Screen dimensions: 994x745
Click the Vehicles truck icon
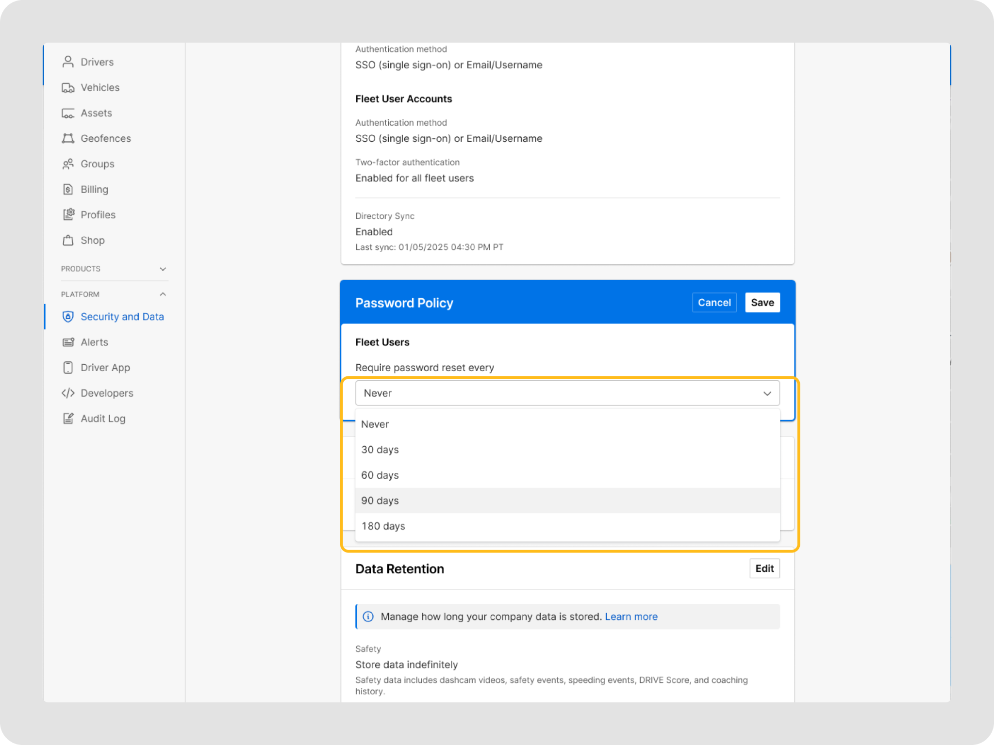click(68, 87)
